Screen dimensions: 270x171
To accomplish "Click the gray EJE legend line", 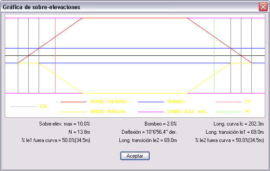I will pyautogui.click(x=23, y=106).
